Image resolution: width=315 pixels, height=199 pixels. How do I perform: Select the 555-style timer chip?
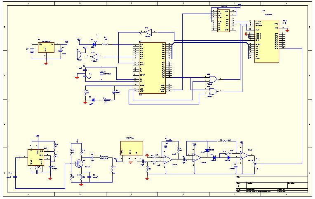(x=35, y=157)
